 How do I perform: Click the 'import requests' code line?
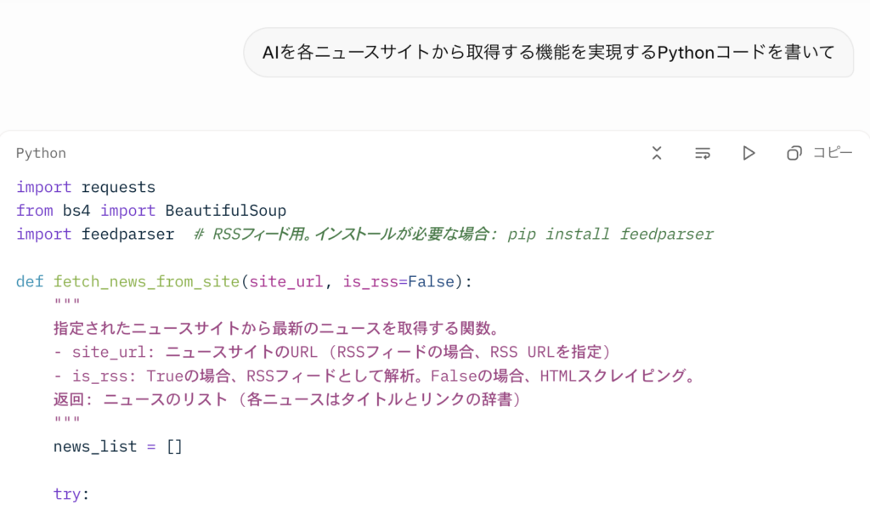(86, 187)
